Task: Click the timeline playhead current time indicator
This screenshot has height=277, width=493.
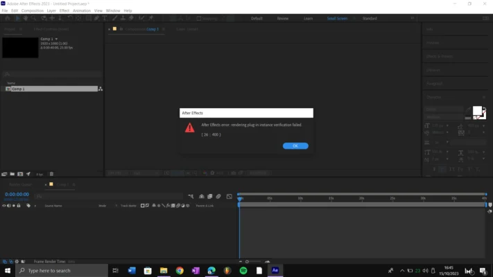Action: 240,199
